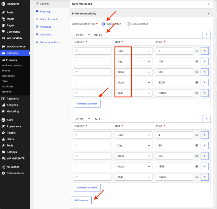Click the WooCommerce logo icon
217x209 pixels.
3,47
